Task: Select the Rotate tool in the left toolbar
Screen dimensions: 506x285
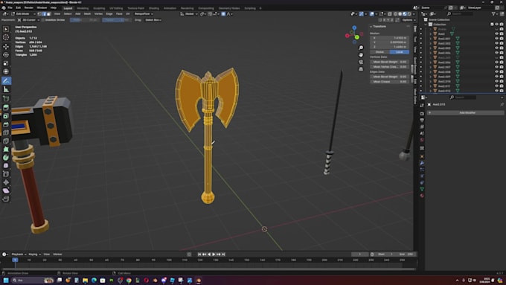Action: pos(6,55)
